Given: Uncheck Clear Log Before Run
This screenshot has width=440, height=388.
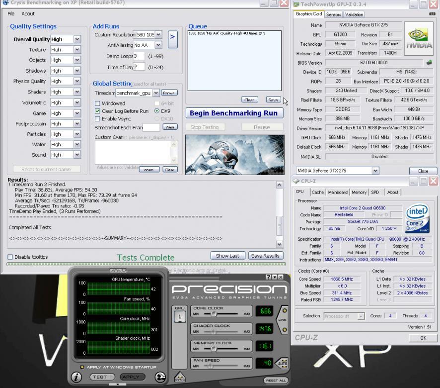Looking at the screenshot, I should pyautogui.click(x=98, y=111).
